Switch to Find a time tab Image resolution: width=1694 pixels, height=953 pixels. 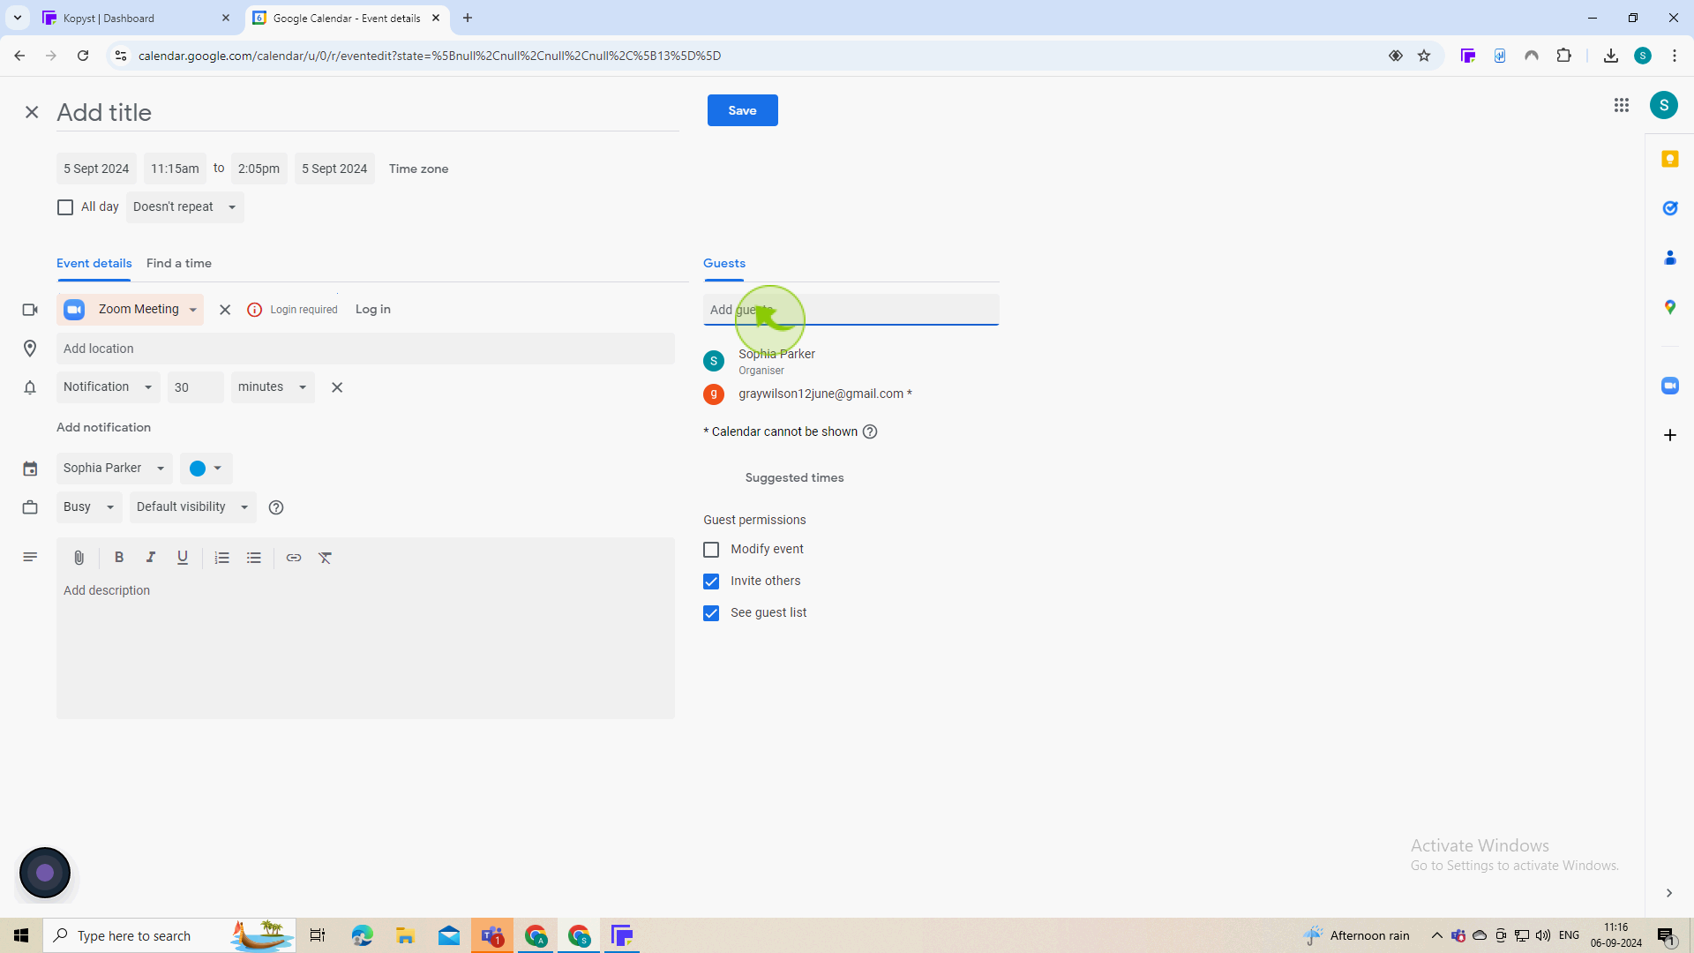(x=178, y=262)
